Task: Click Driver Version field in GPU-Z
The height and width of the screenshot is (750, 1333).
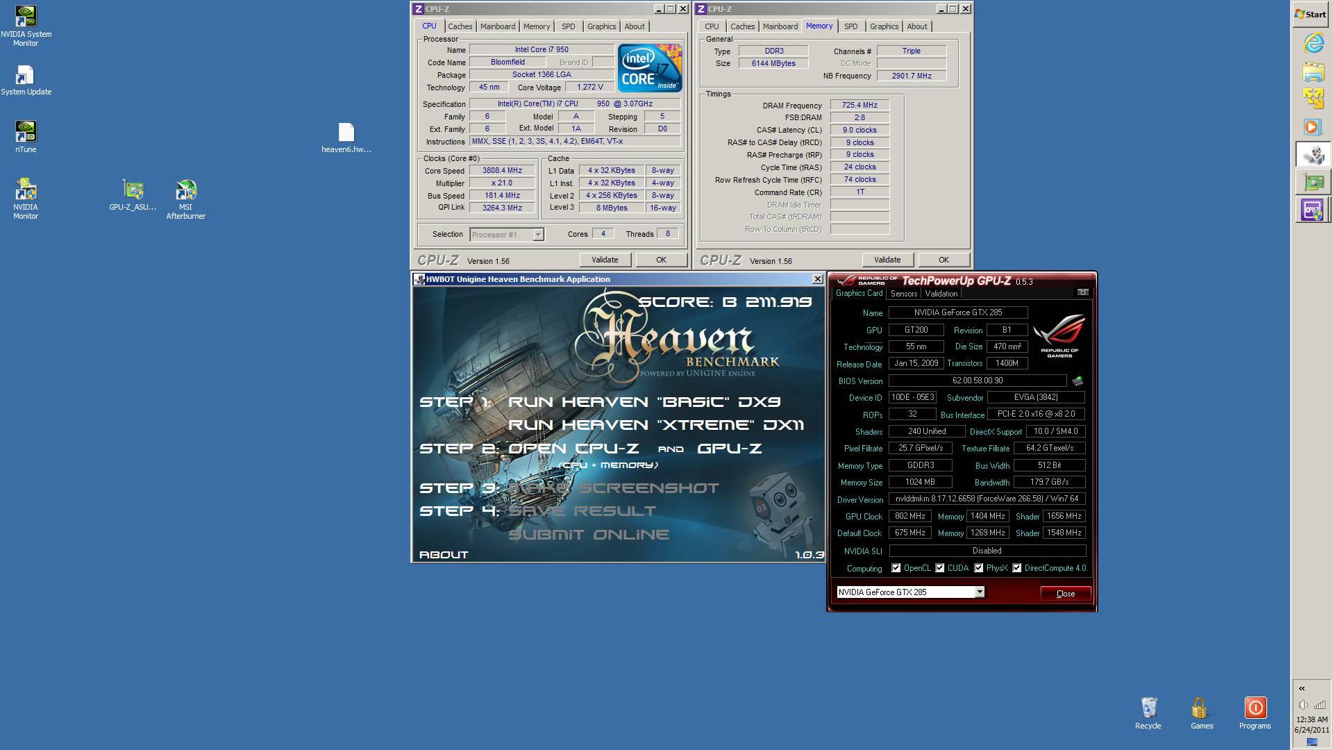Action: (987, 499)
